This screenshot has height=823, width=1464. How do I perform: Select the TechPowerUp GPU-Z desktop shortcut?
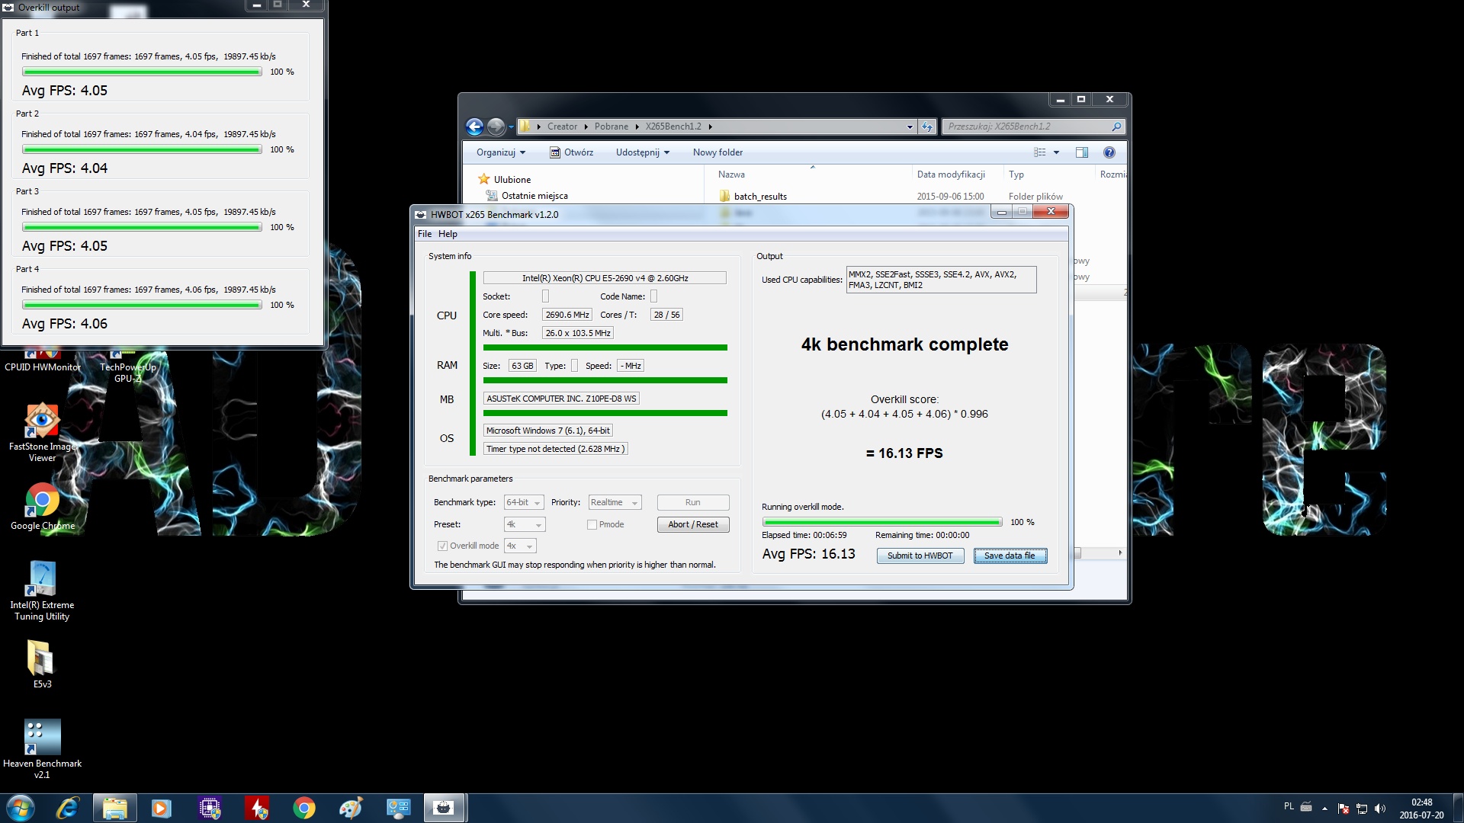coord(127,367)
